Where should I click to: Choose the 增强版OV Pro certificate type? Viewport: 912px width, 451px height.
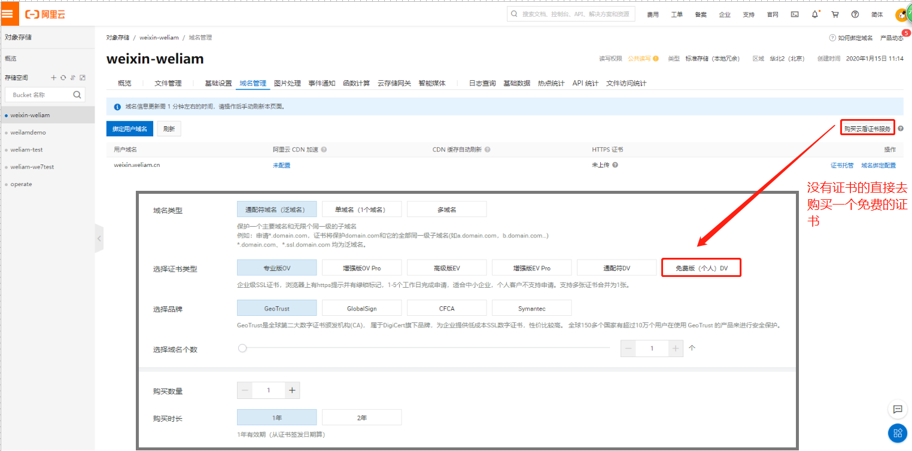pos(361,268)
